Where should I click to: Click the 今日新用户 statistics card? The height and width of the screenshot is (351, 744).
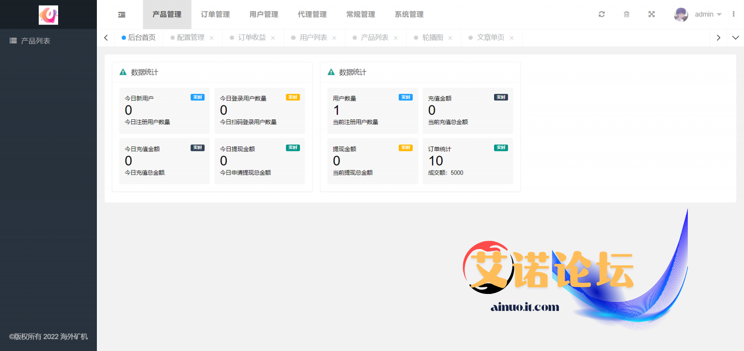165,111
